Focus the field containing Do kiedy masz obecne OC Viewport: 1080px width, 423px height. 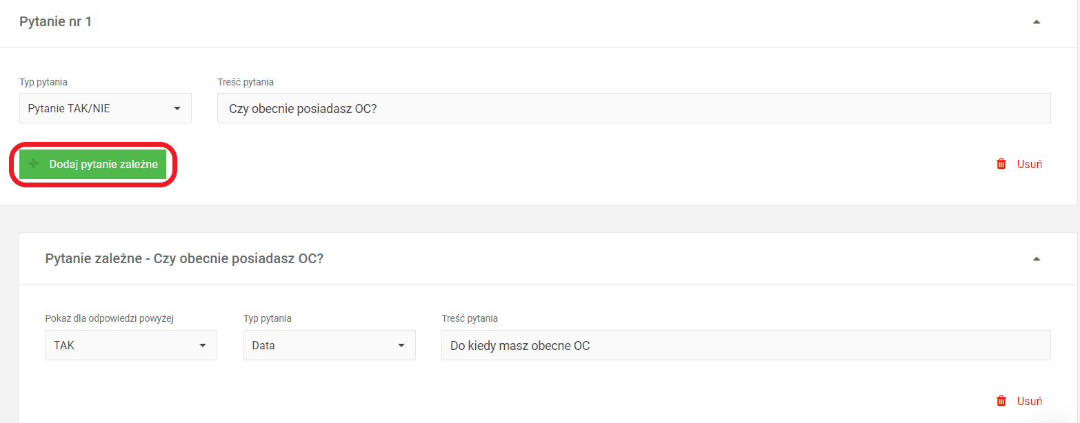(x=746, y=345)
